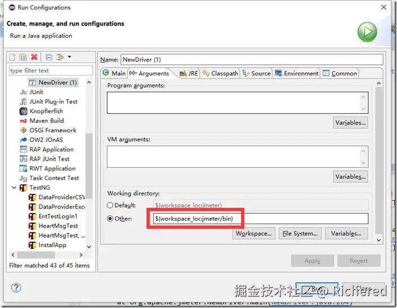Select the TestNG tree item
The width and height of the screenshot is (397, 308).
tap(40, 188)
